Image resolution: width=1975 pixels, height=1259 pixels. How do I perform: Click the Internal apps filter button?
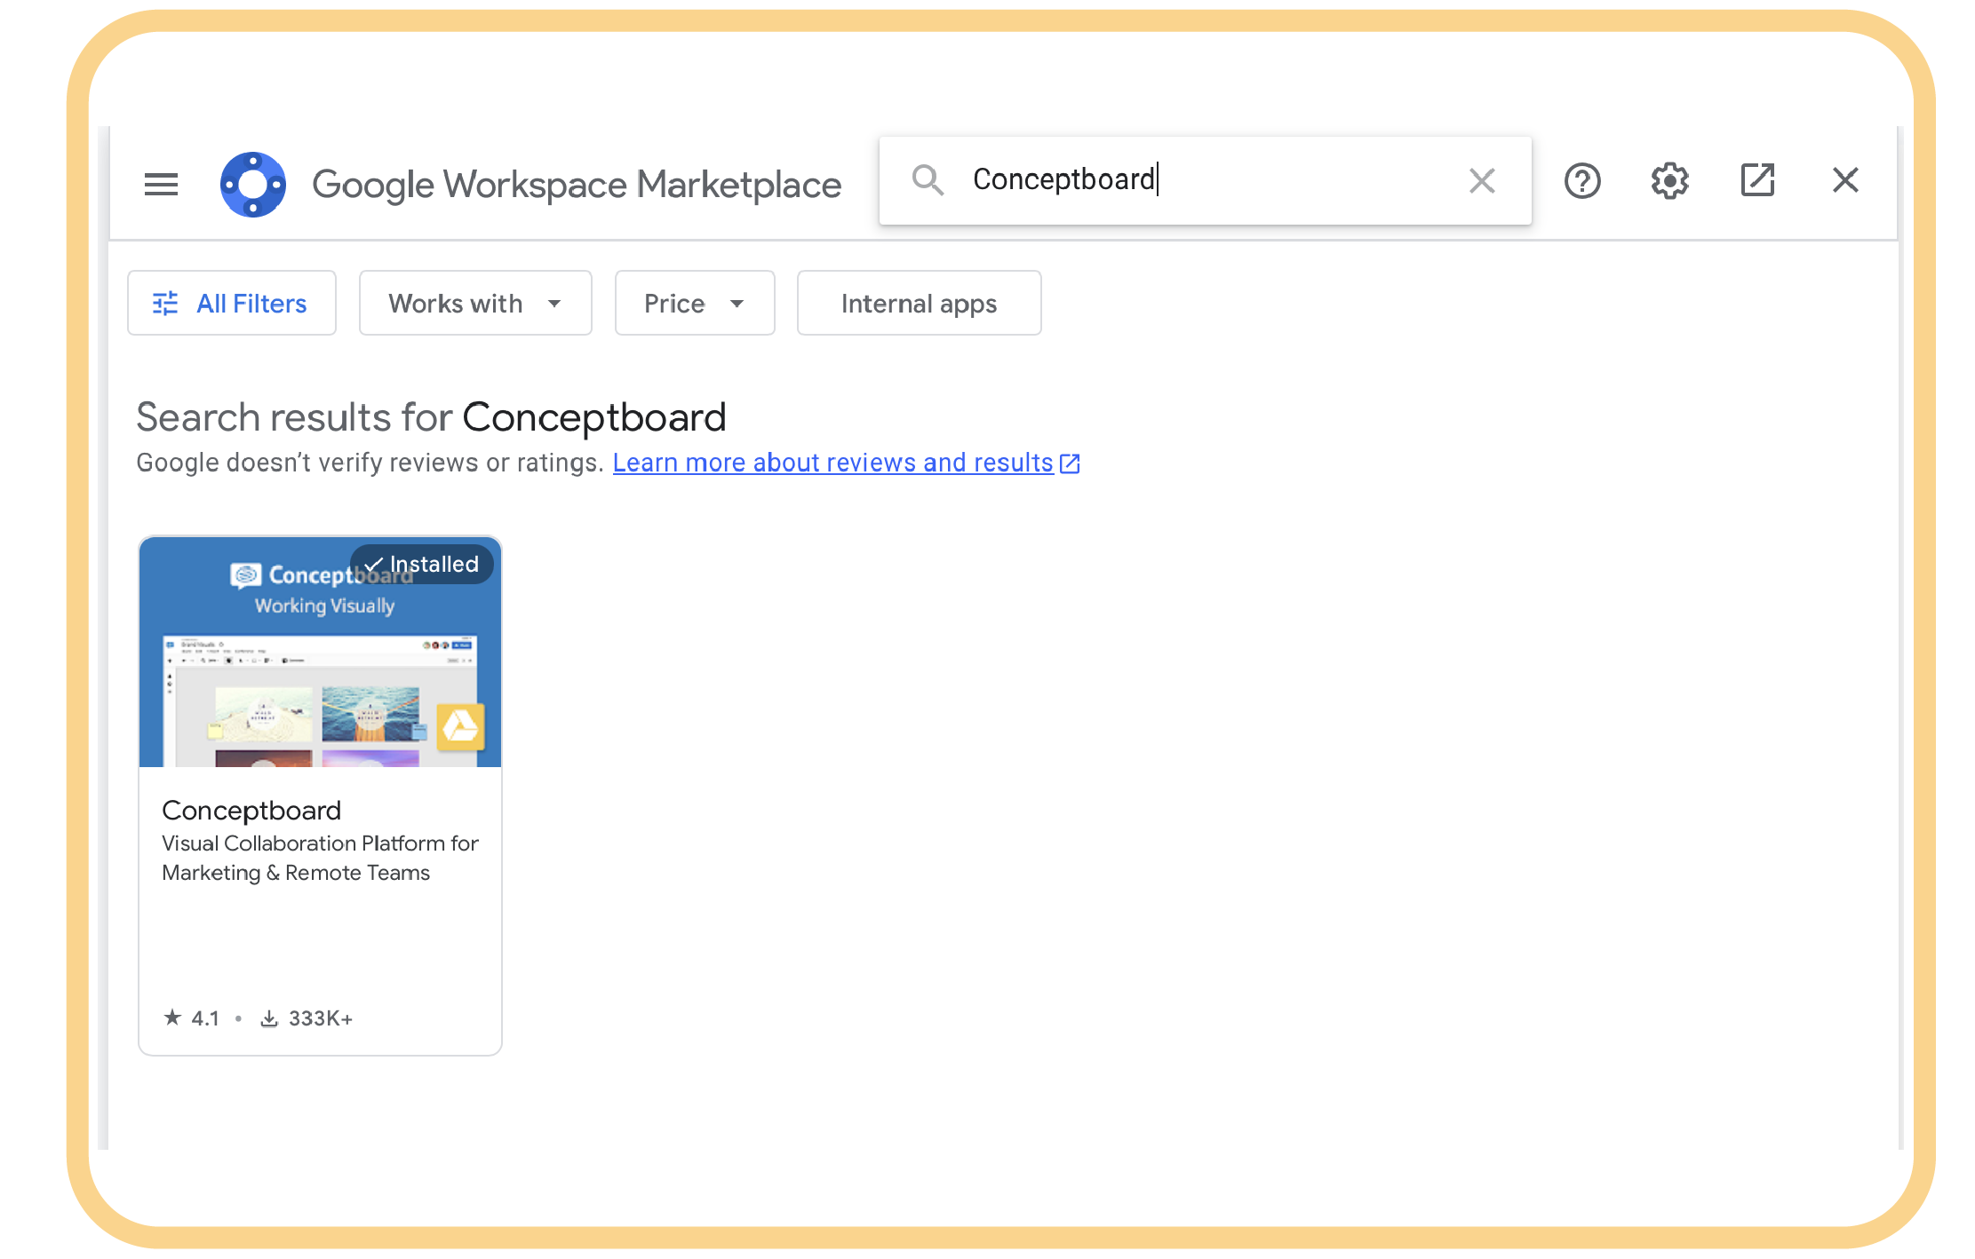click(x=919, y=304)
